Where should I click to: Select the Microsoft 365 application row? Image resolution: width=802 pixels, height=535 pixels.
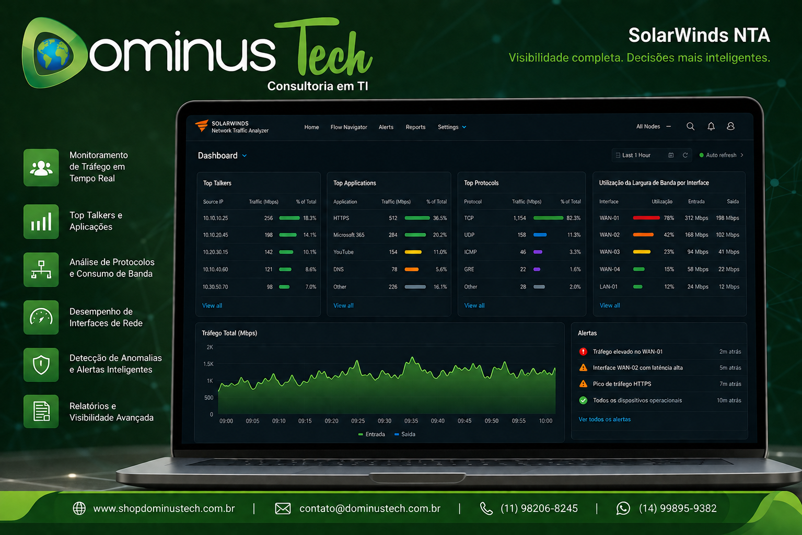point(390,235)
